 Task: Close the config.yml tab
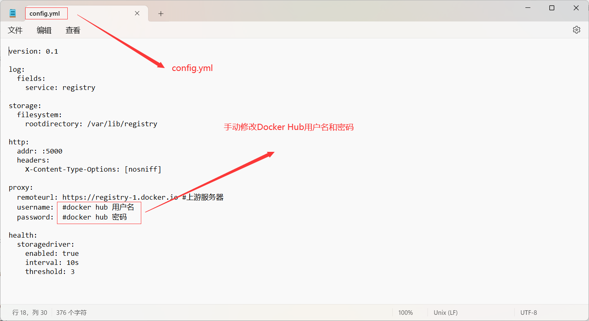[137, 13]
